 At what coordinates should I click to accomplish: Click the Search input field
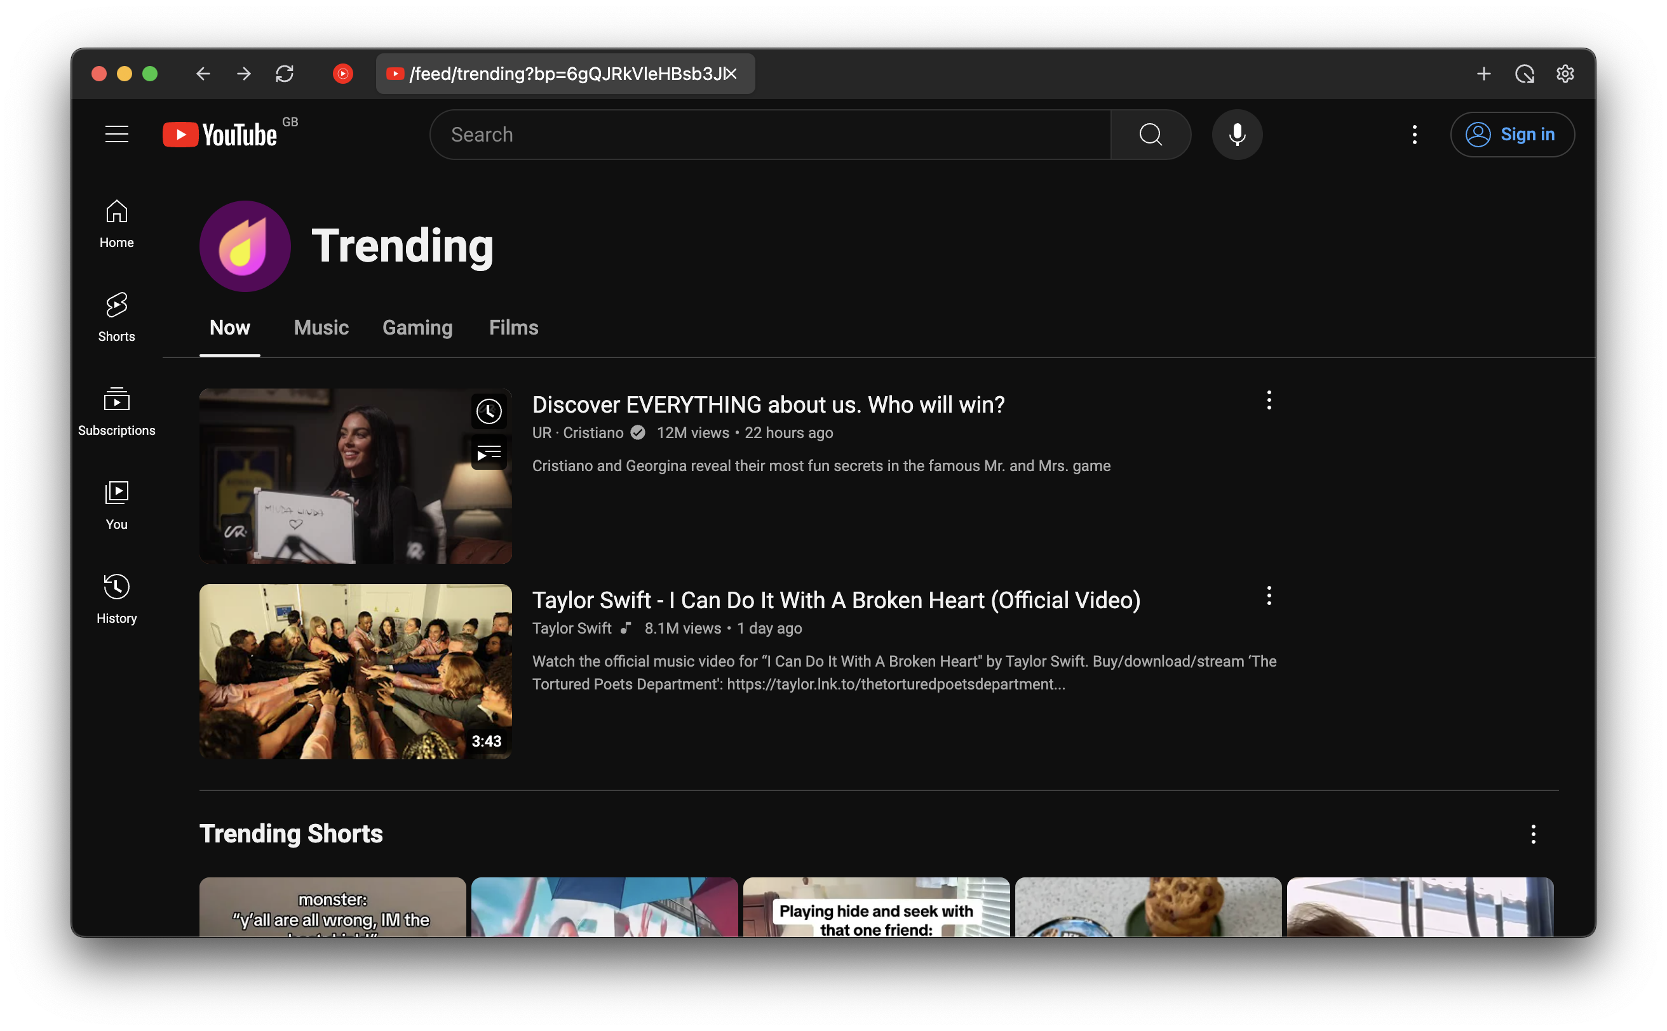pos(770,135)
